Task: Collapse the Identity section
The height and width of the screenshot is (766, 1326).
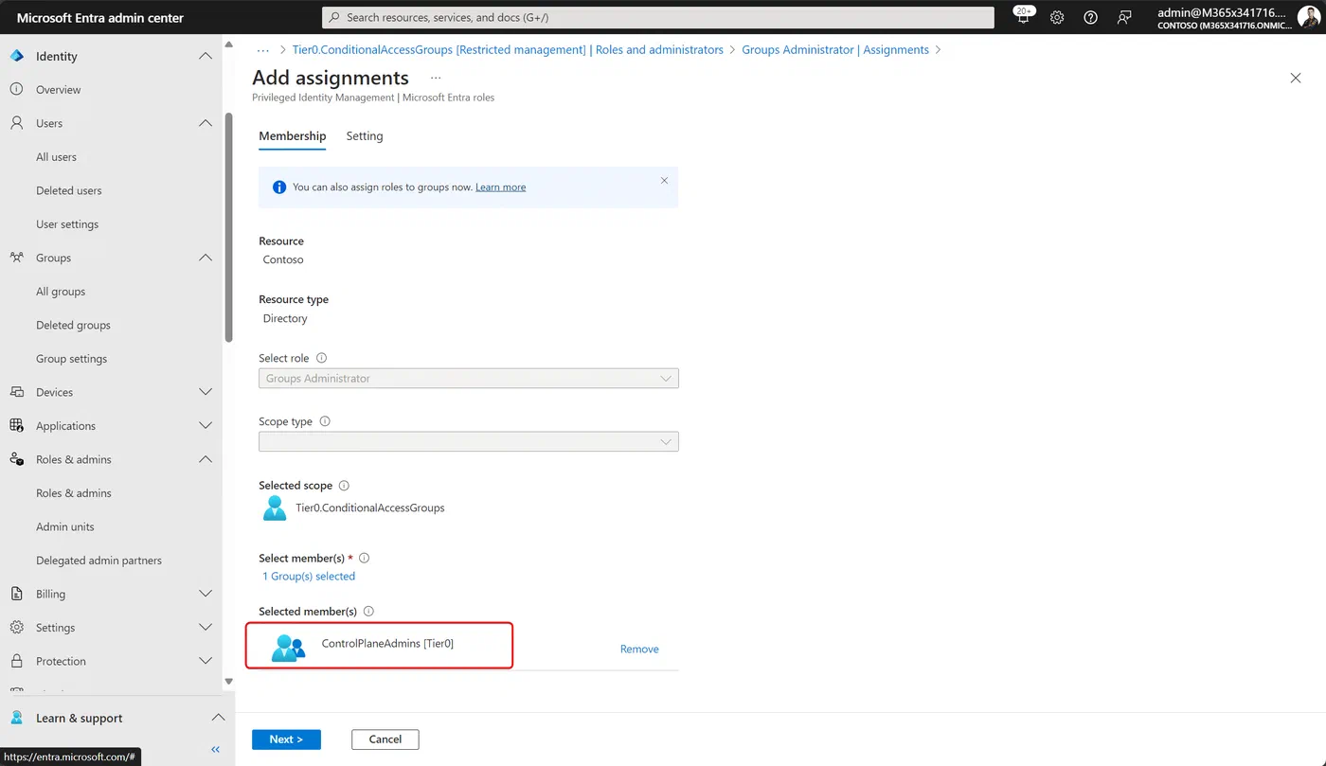Action: tap(206, 56)
